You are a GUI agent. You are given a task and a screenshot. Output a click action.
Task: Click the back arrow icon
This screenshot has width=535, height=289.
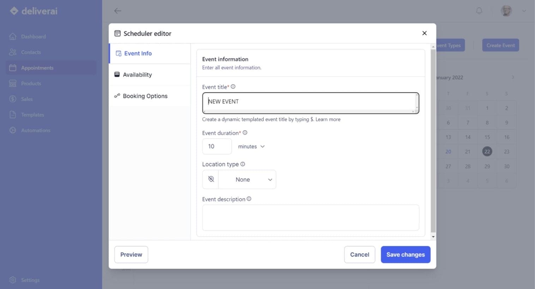click(118, 11)
